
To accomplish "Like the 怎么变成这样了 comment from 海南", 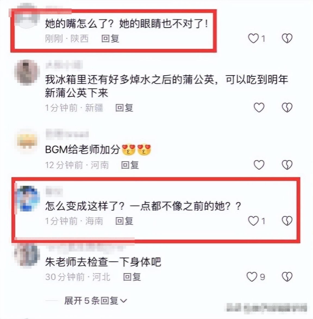I will [253, 221].
